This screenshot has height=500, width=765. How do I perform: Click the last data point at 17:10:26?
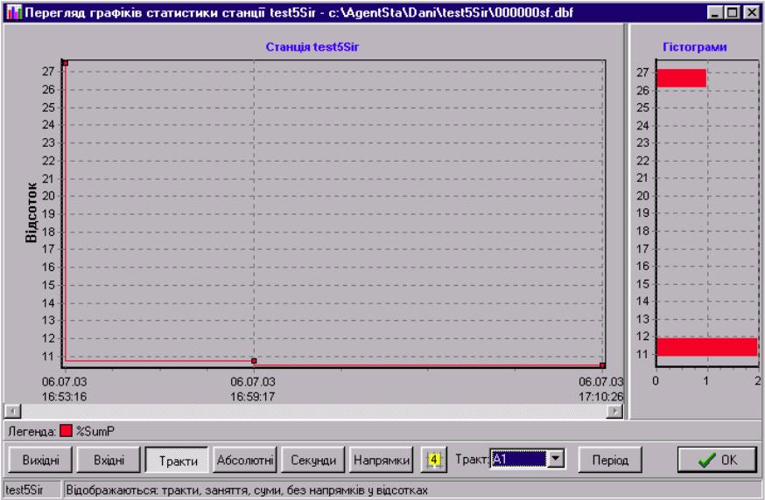click(x=602, y=365)
